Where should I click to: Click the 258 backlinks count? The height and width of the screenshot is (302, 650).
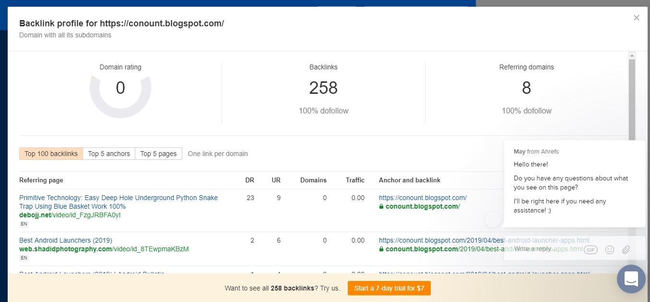[323, 88]
